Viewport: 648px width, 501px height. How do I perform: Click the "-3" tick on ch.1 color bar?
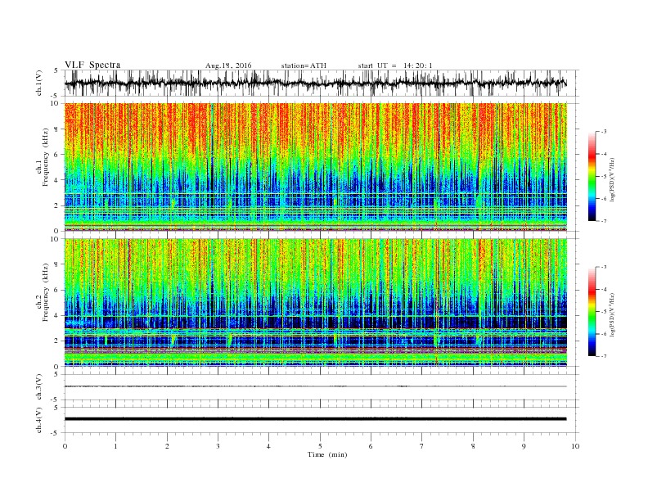[604, 132]
